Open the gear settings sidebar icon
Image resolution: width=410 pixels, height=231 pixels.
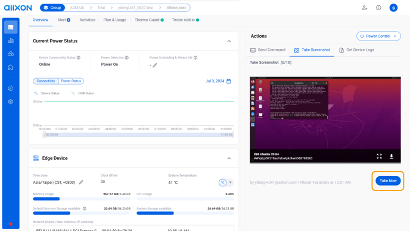(x=11, y=101)
